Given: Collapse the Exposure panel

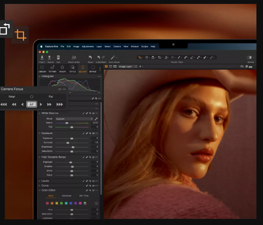Looking at the screenshot, I should 39,133.
